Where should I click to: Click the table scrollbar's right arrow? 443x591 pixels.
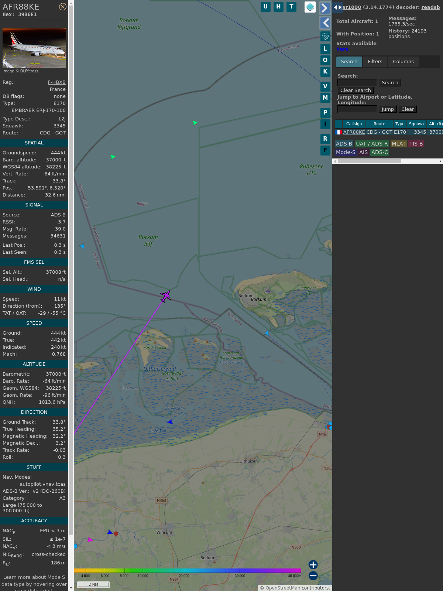(x=440, y=161)
